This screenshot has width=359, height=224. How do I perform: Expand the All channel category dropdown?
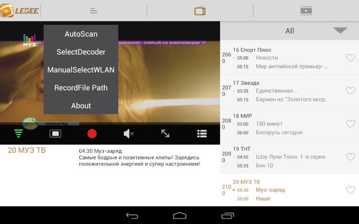coord(340,31)
